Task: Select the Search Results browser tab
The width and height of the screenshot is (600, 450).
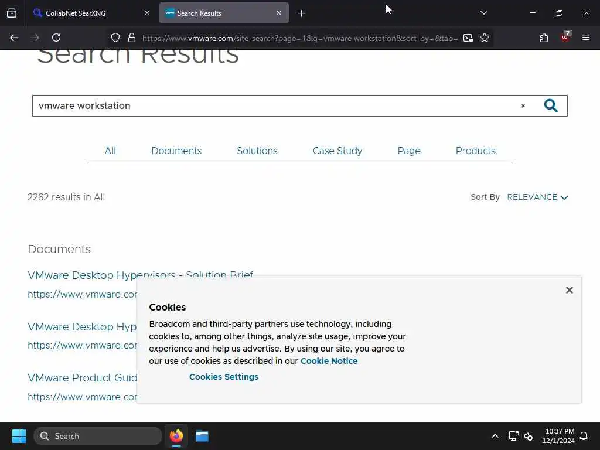Action: (224, 13)
